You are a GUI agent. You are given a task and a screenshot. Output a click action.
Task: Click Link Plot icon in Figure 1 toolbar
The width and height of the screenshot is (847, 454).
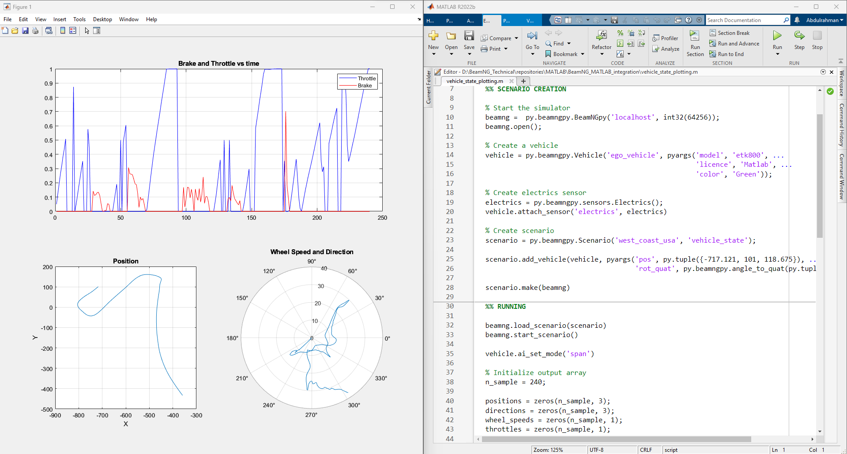point(49,30)
